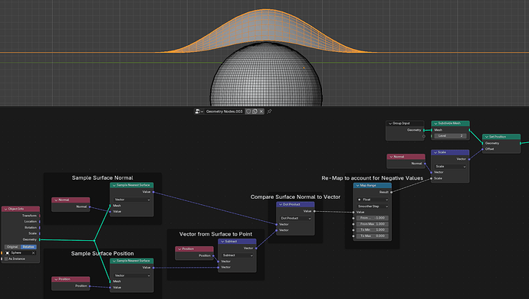529x299 pixels.
Task: Duplicate the Geometry Nodes.003 node group
Action: pyautogui.click(x=255, y=112)
